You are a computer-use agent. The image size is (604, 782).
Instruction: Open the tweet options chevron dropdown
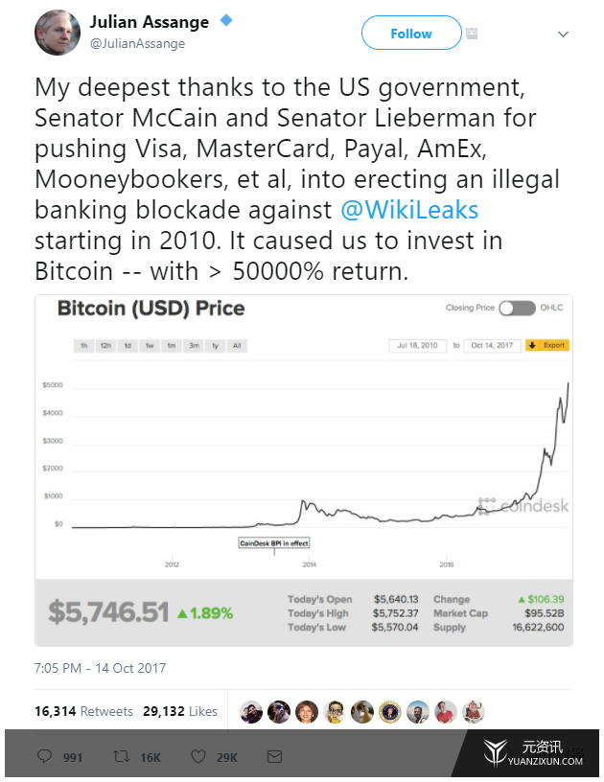coord(563,34)
